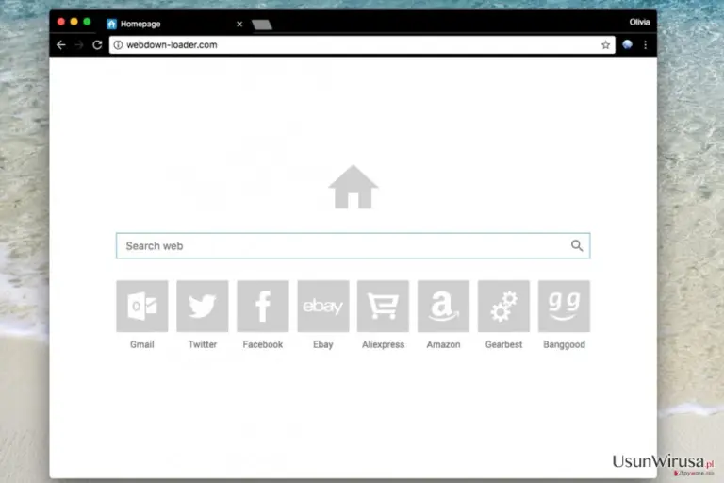The image size is (724, 483).
Task: Open the Aliexpress cart tile
Action: 383,306
